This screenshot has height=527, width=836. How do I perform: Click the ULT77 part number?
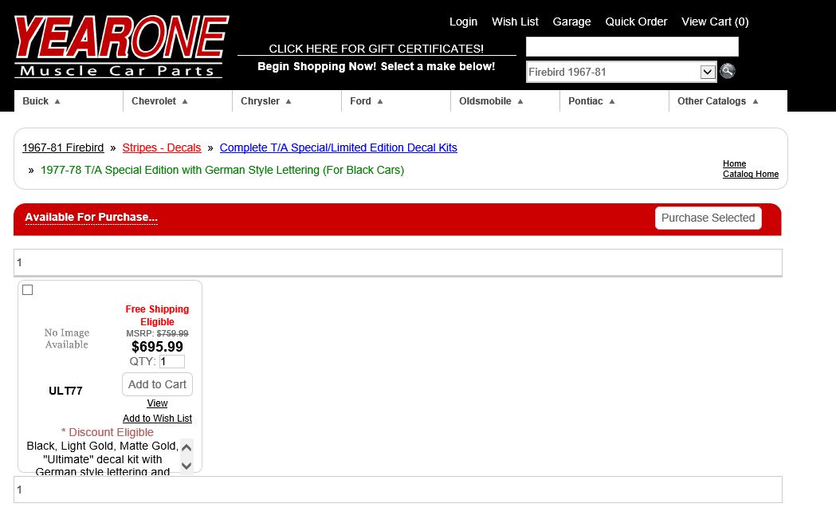[x=65, y=391]
